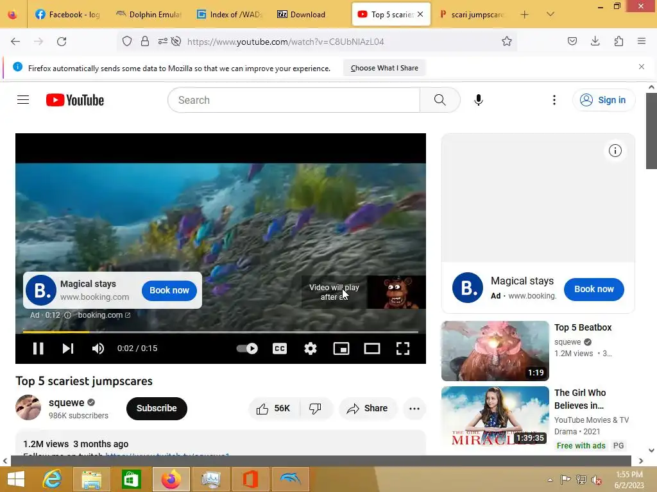Open Firefox extensions puzzle icon

(619, 41)
